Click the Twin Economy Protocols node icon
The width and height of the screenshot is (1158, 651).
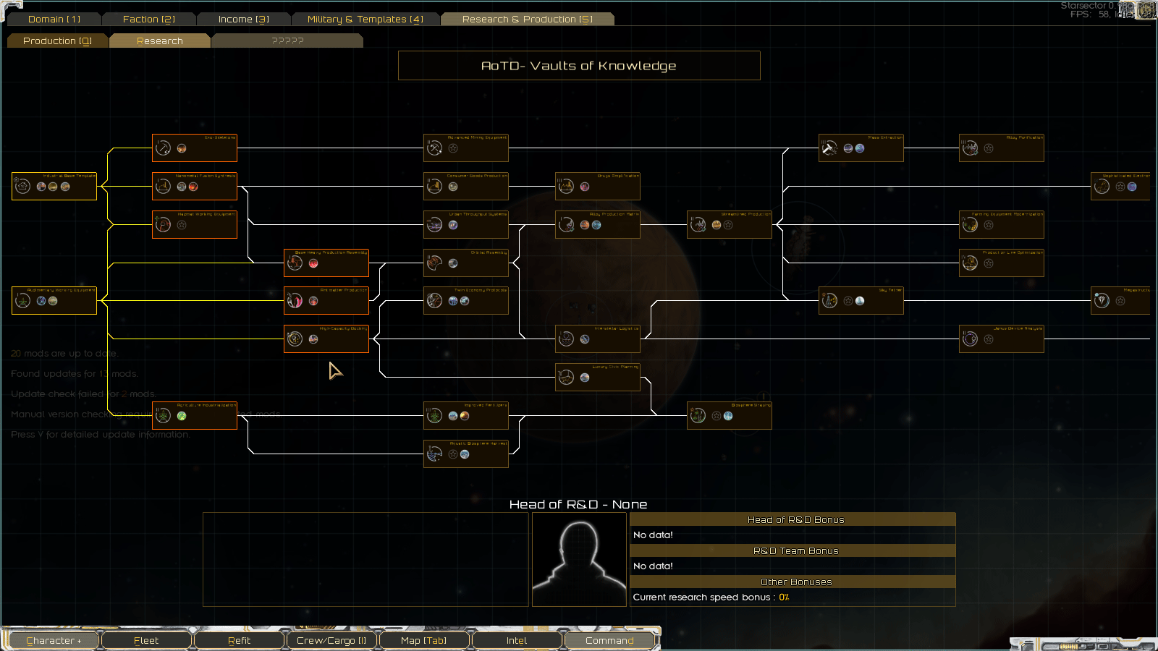(434, 301)
